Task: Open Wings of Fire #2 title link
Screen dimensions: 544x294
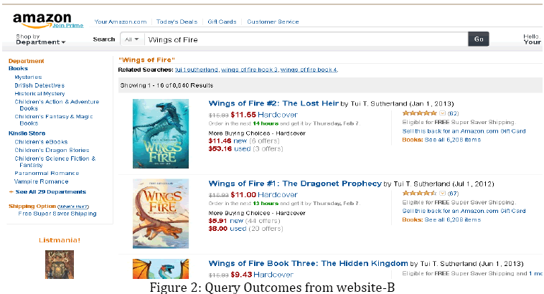Action: 273,103
